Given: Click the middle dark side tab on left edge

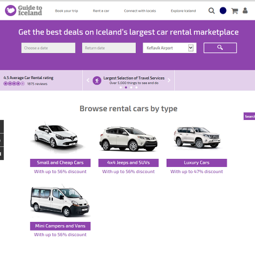Looking at the screenshot, I should pyautogui.click(x=2, y=140).
